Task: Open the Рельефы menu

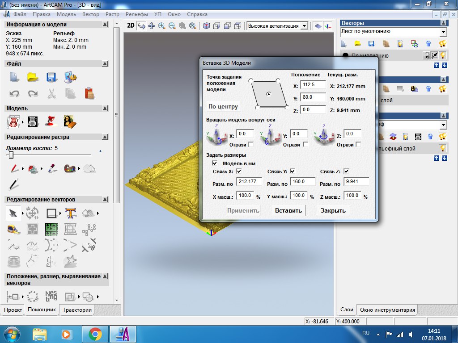Action: 137,14
